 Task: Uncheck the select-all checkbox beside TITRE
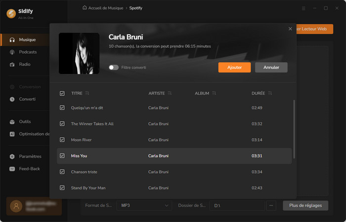click(x=62, y=93)
